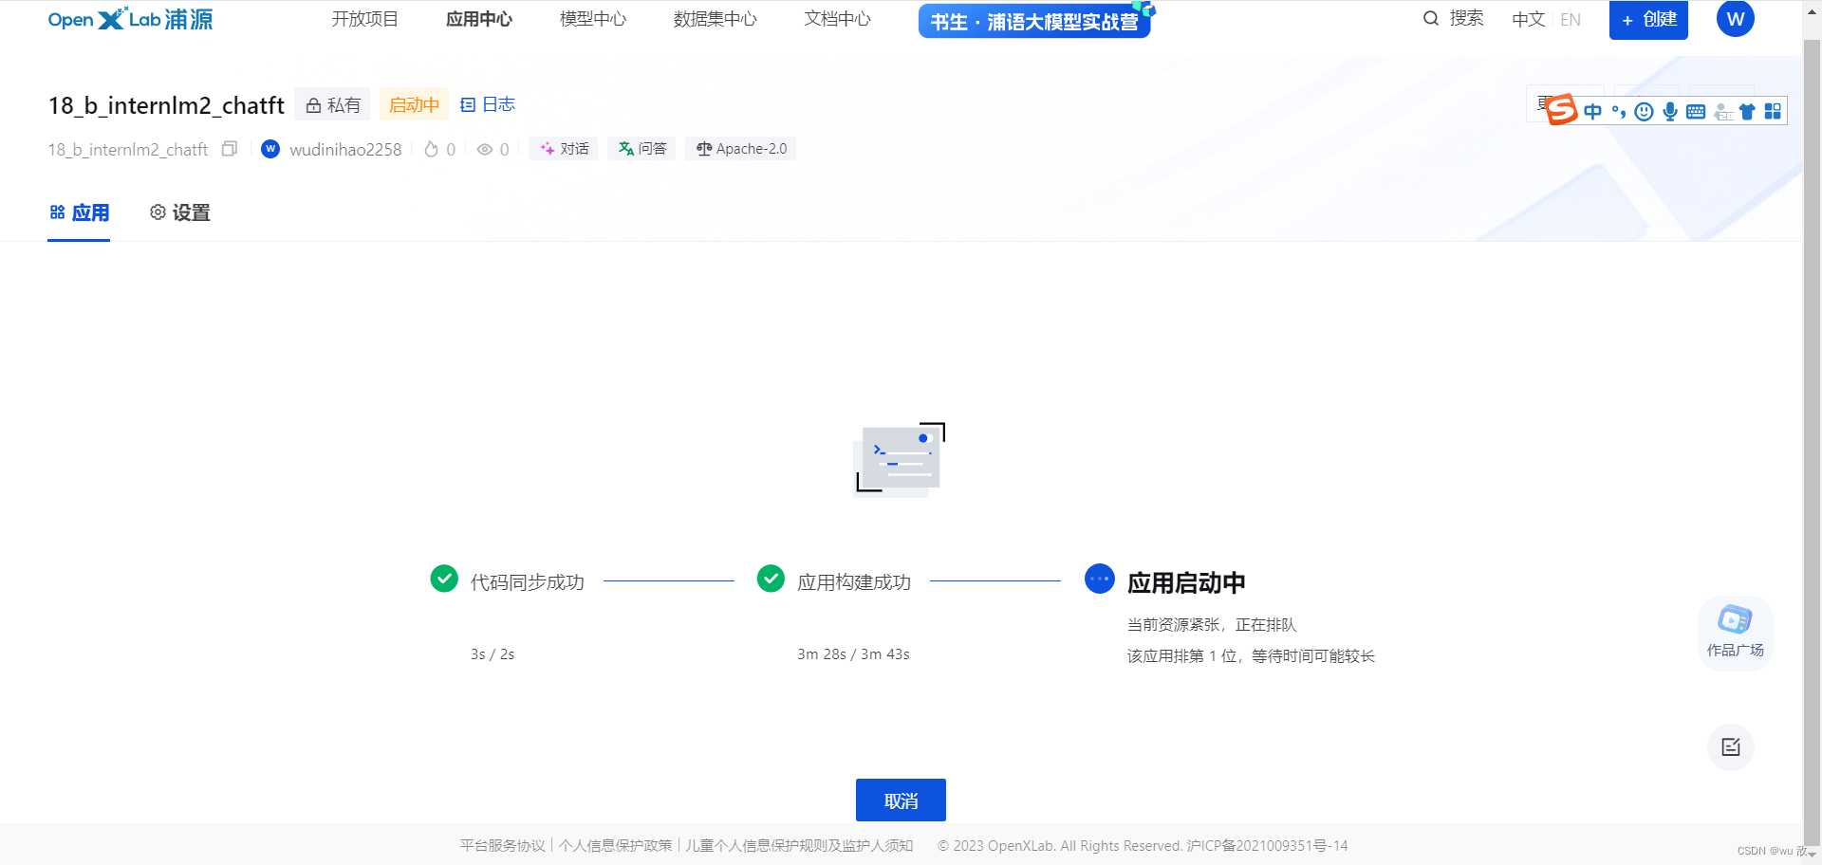
Task: Click the feedback edit floating icon
Action: click(x=1731, y=747)
